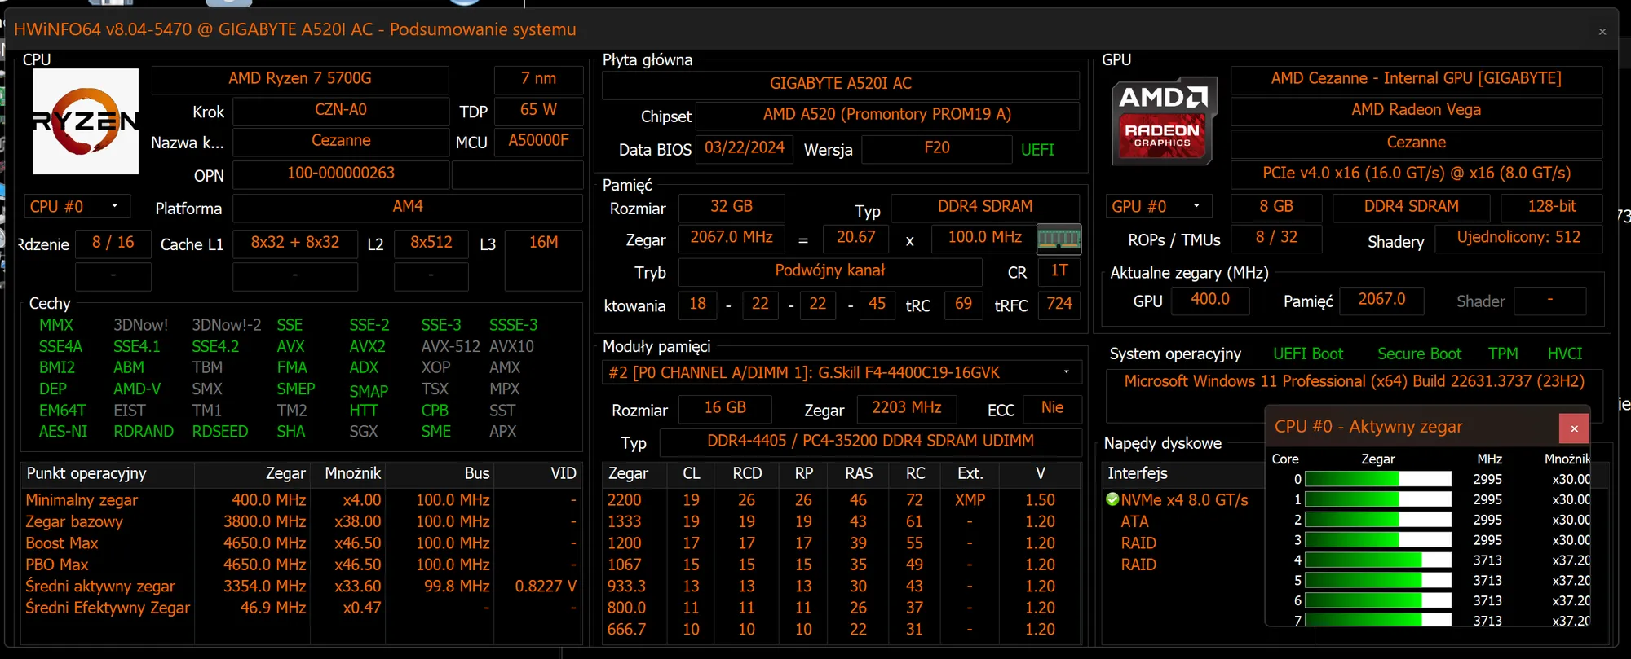Viewport: 1631px width, 659px height.
Task: Click the module clock 2203 MHz value
Action: [906, 408]
